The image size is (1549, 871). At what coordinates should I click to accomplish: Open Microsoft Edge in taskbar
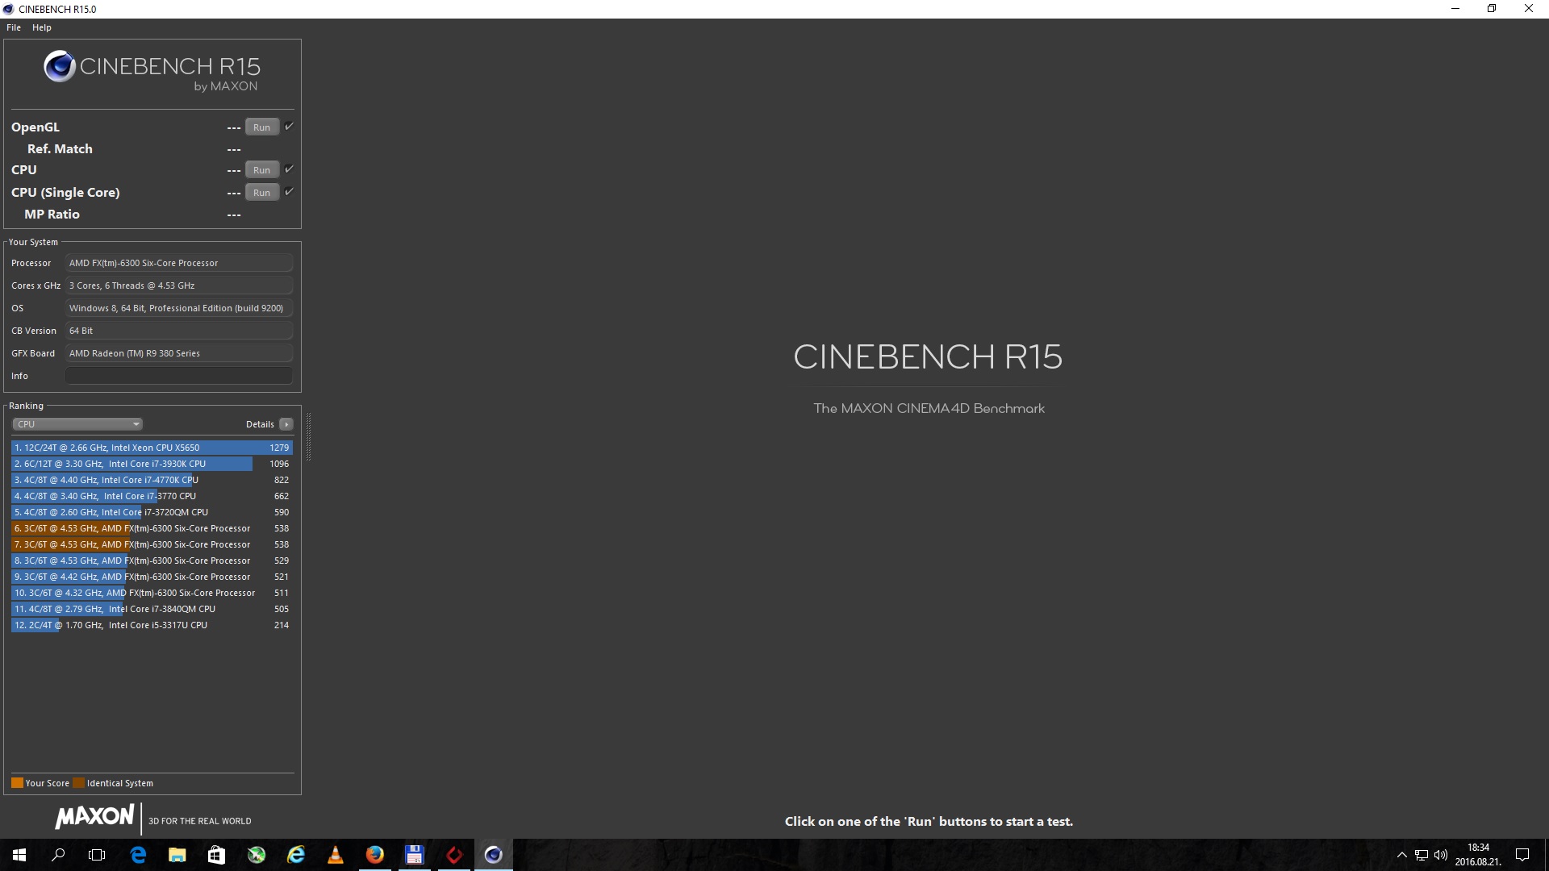(x=138, y=855)
